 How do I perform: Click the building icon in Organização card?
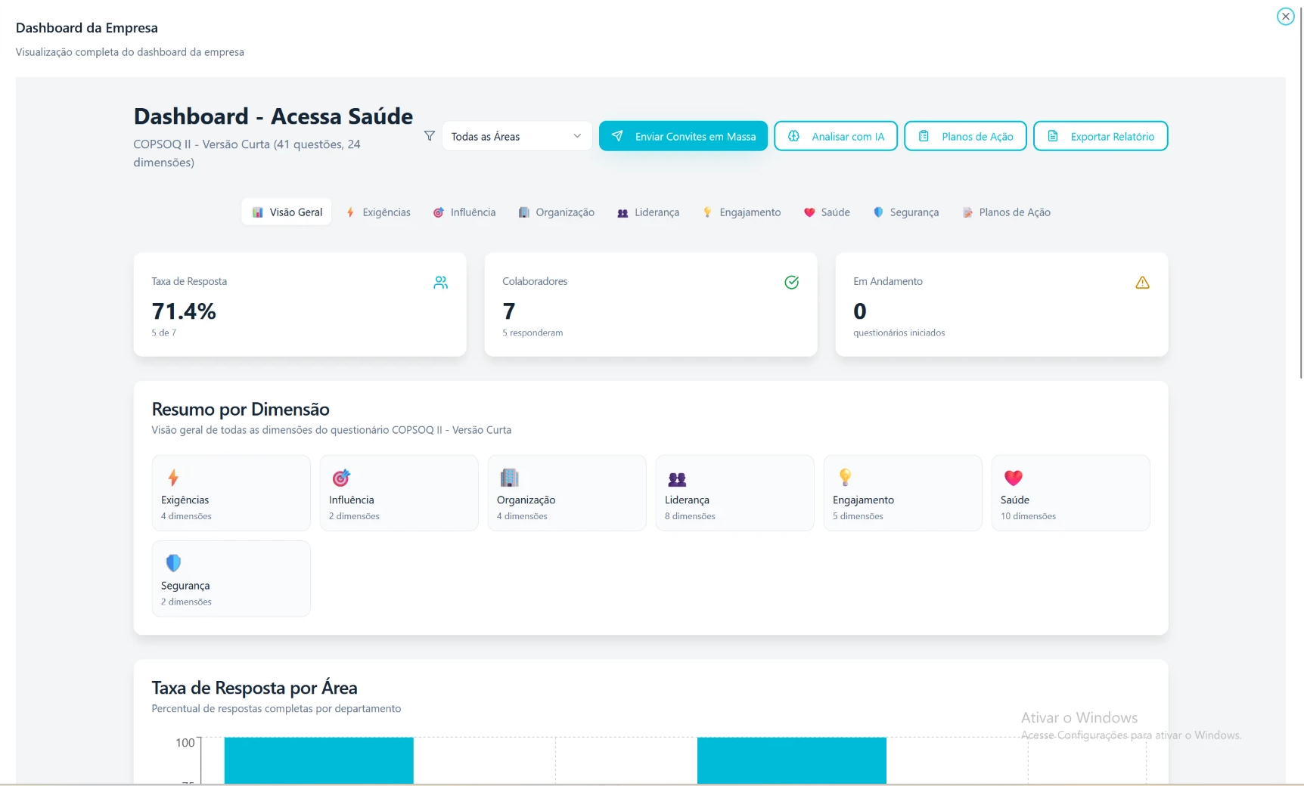coord(510,478)
